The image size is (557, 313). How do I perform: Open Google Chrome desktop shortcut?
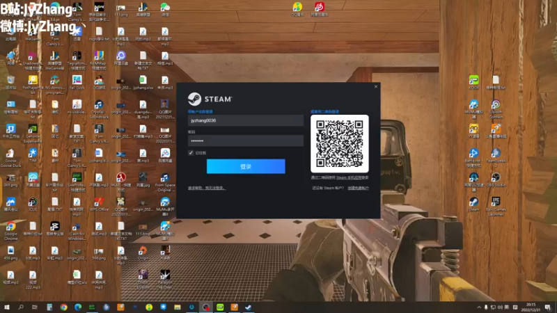pos(10,231)
